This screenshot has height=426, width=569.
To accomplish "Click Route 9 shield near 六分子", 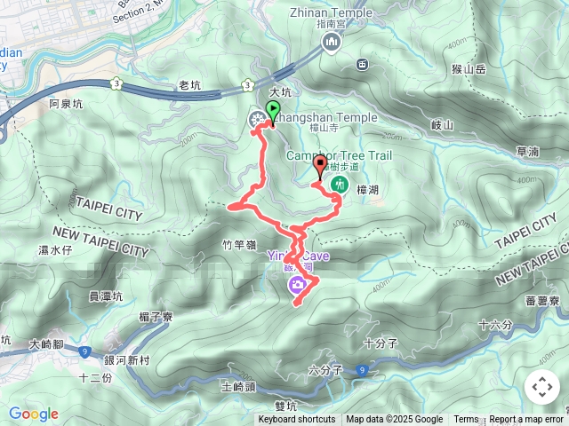I will (x=362, y=370).
